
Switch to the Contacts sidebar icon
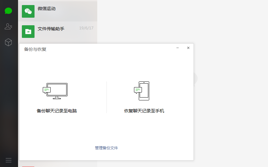click(x=9, y=27)
